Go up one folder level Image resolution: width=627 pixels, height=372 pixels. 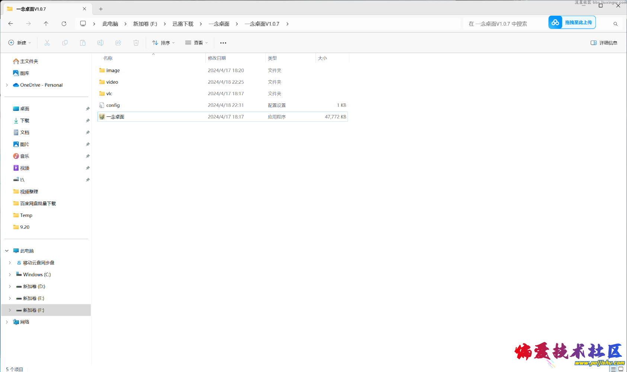[x=46, y=24]
